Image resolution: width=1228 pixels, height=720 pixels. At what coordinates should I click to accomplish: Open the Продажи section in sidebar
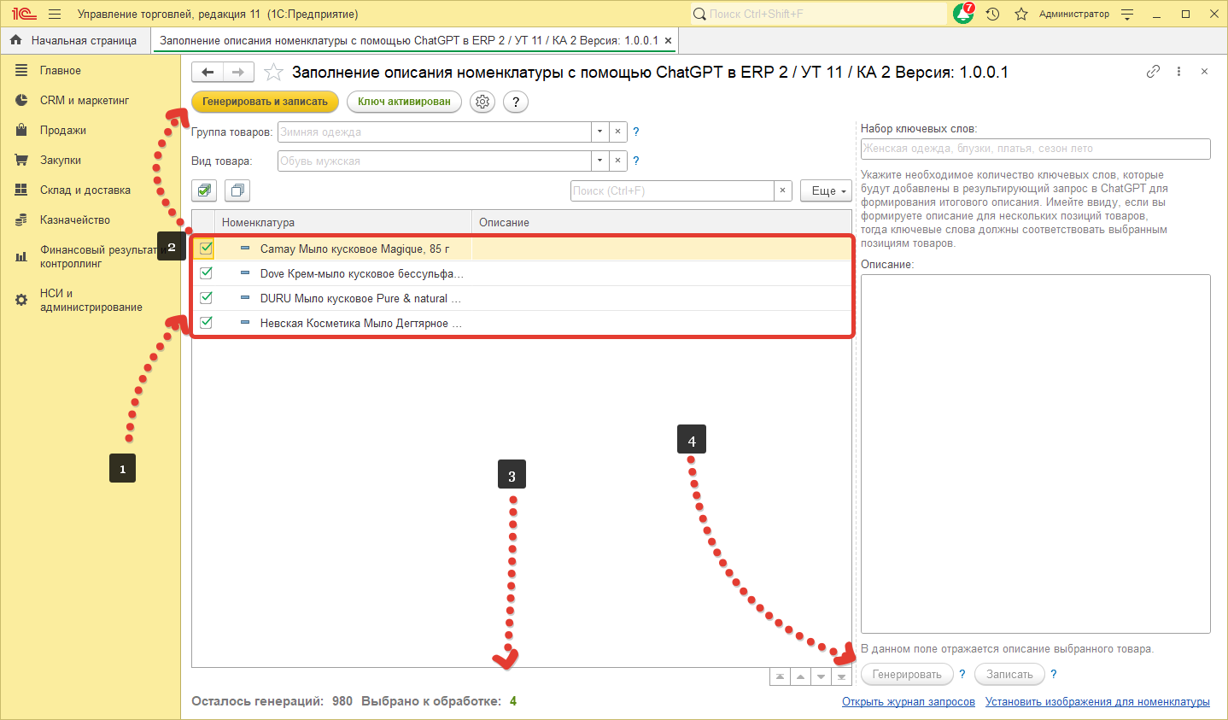point(62,130)
